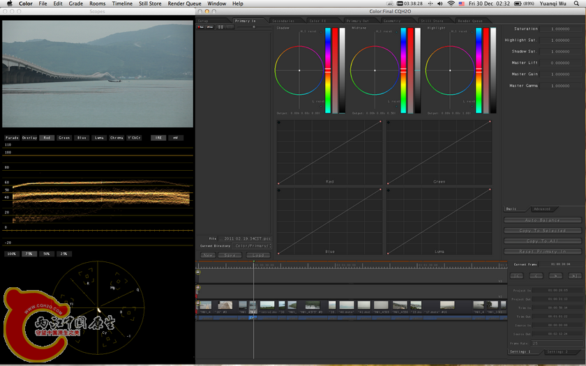Click the grid view icon in grades bin
The width and height of the screenshot is (586, 366).
(220, 27)
